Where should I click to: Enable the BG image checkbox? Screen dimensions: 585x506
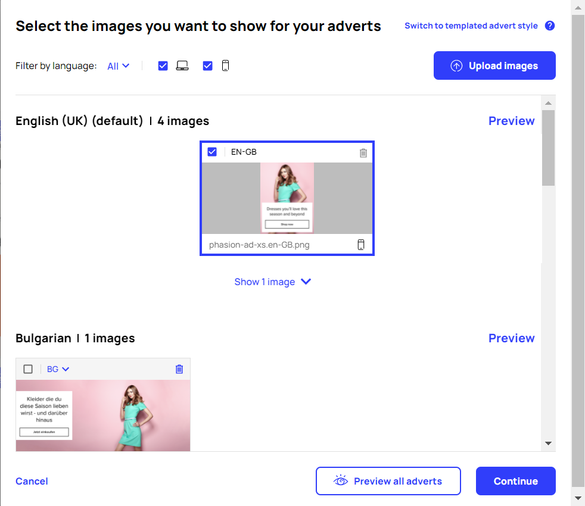pyautogui.click(x=27, y=369)
